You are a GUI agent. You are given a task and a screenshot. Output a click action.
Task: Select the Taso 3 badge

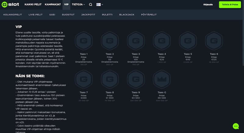point(136,41)
